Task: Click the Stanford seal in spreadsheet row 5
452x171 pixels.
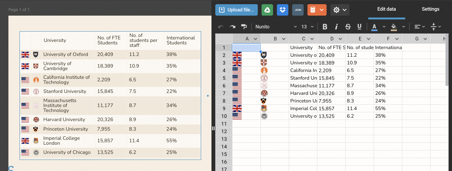Action: click(x=264, y=78)
